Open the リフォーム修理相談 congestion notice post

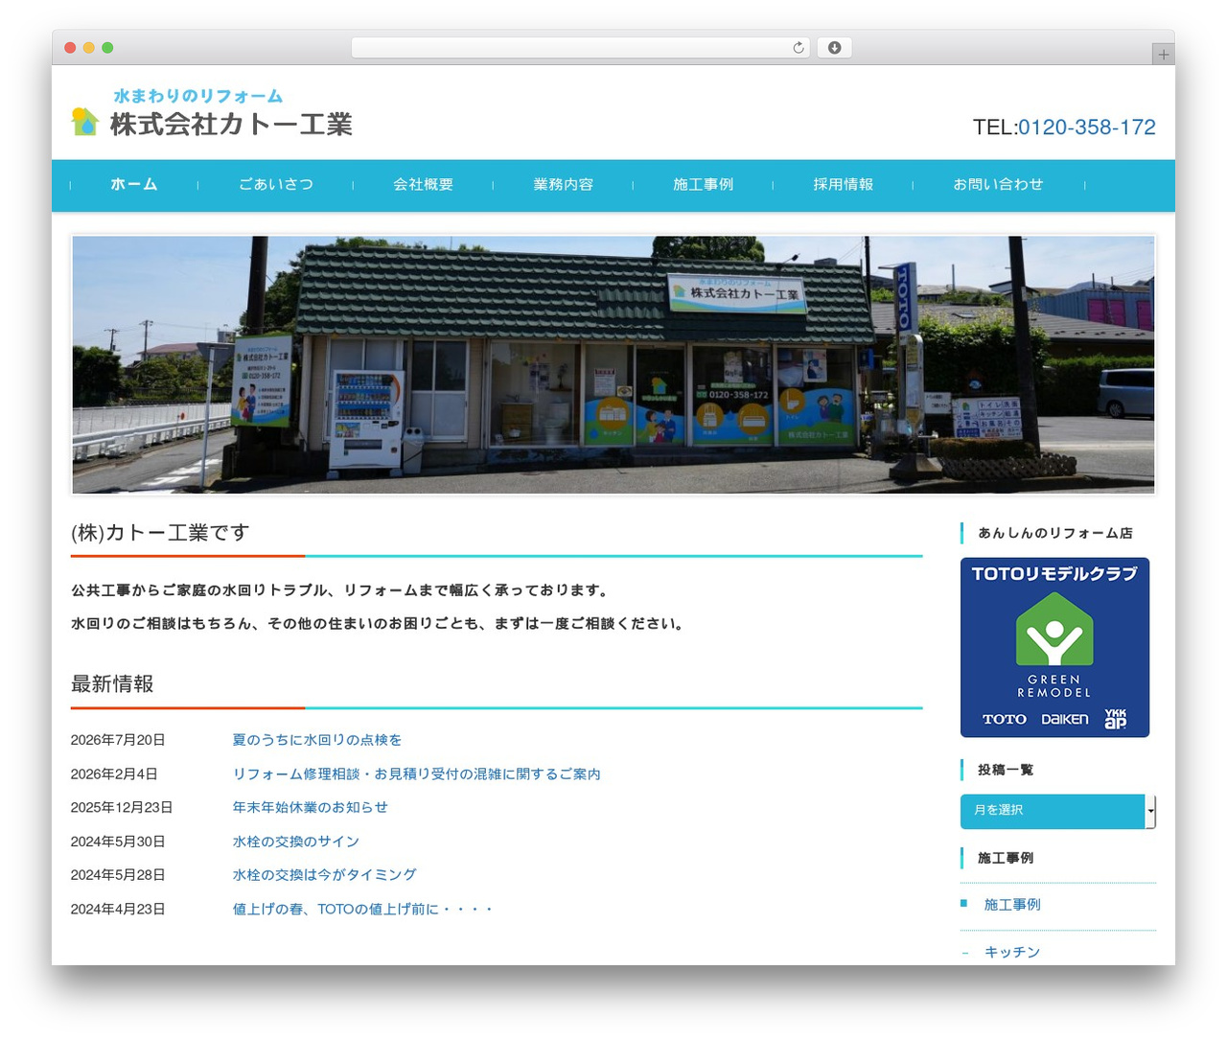click(417, 773)
